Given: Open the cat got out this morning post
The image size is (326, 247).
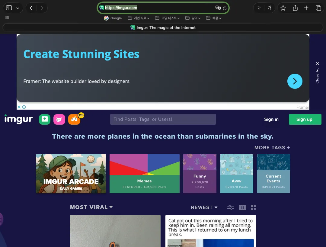Looking at the screenshot, I should pyautogui.click(x=211, y=231).
